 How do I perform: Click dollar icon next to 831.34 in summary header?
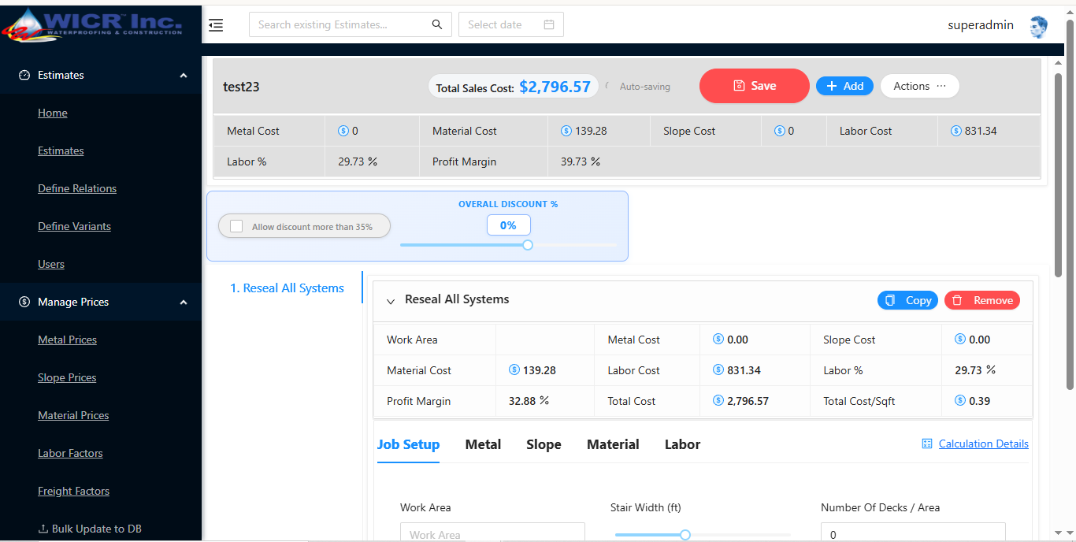click(956, 131)
